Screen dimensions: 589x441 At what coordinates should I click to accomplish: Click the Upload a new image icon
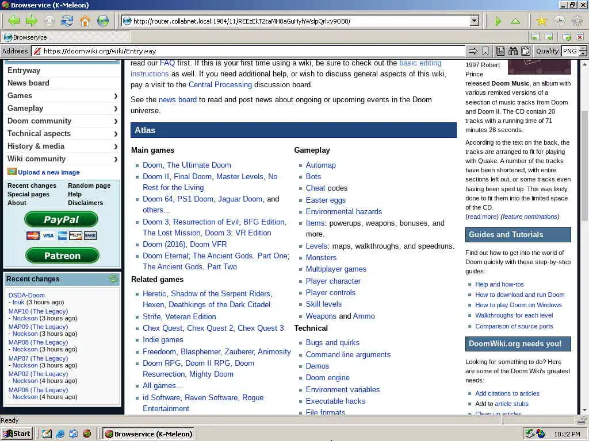pos(12,172)
